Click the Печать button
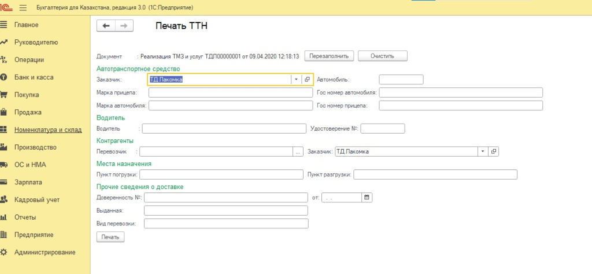Viewport: 592px width, 274px height. click(110, 237)
